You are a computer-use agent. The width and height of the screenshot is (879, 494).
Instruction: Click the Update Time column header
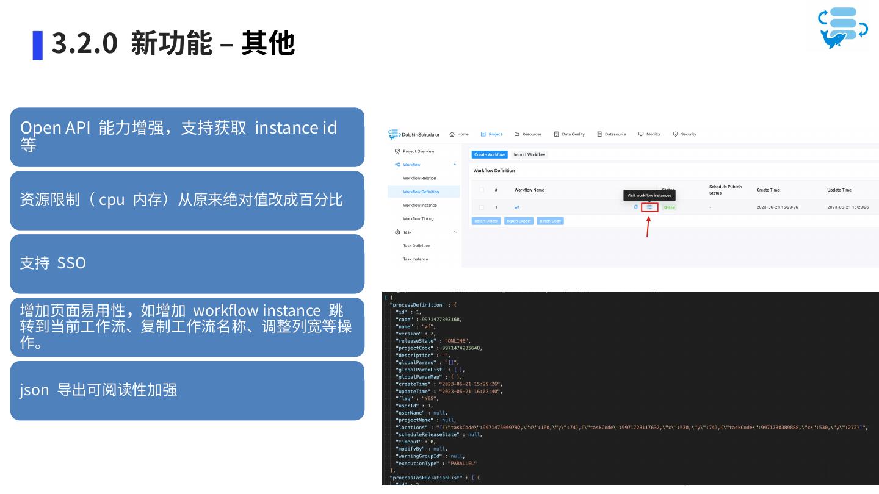click(839, 190)
